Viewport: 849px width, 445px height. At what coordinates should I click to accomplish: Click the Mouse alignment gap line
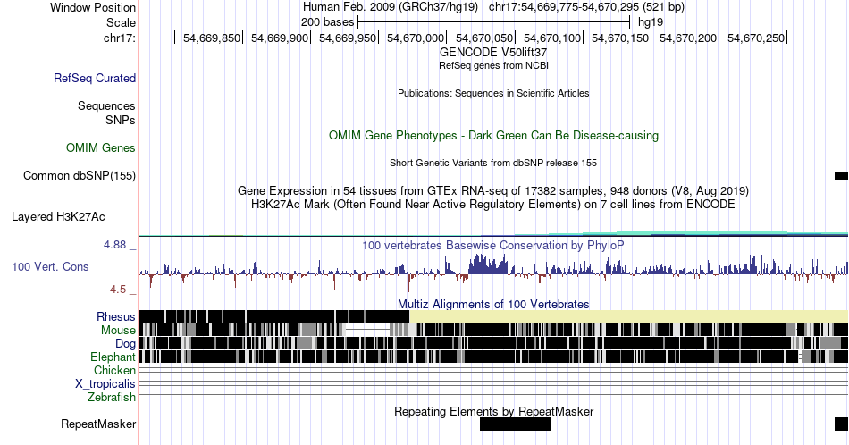(x=367, y=329)
